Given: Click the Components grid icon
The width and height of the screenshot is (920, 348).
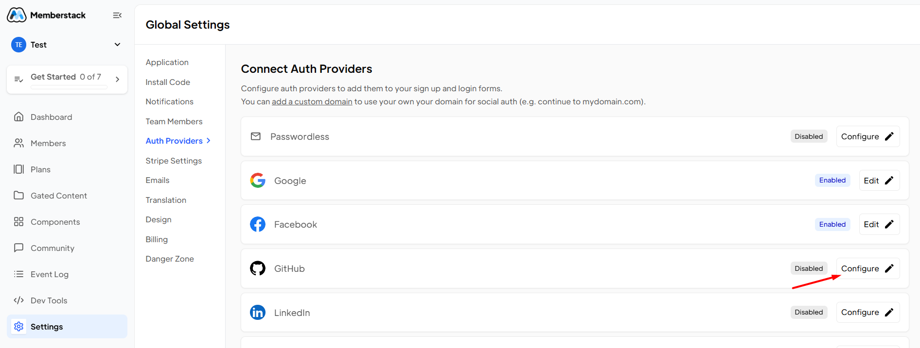Looking at the screenshot, I should tap(19, 222).
